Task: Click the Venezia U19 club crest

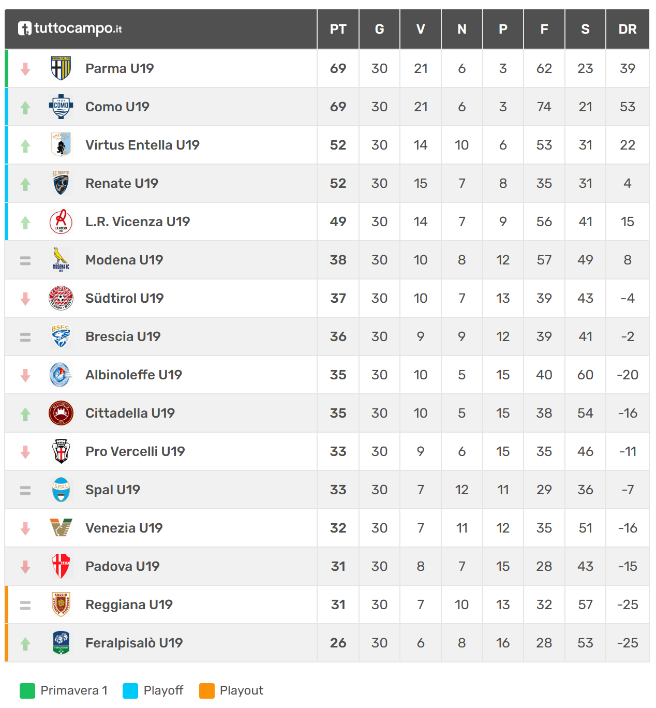Action: 61,528
